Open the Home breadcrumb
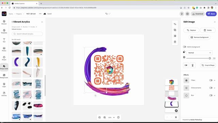Viewport: 218px width, 123px height. pos(11,14)
